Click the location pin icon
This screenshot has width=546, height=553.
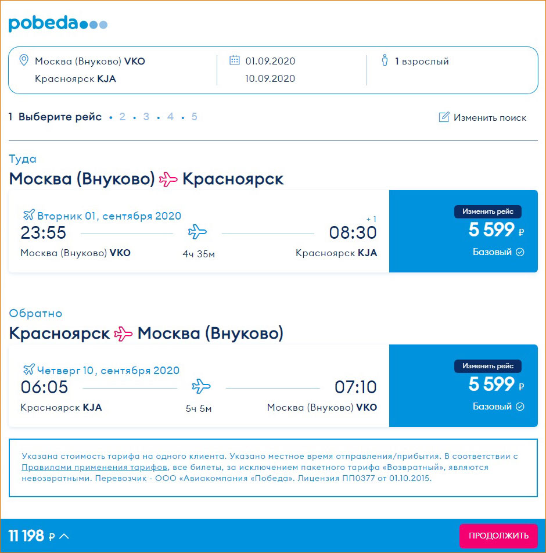24,60
